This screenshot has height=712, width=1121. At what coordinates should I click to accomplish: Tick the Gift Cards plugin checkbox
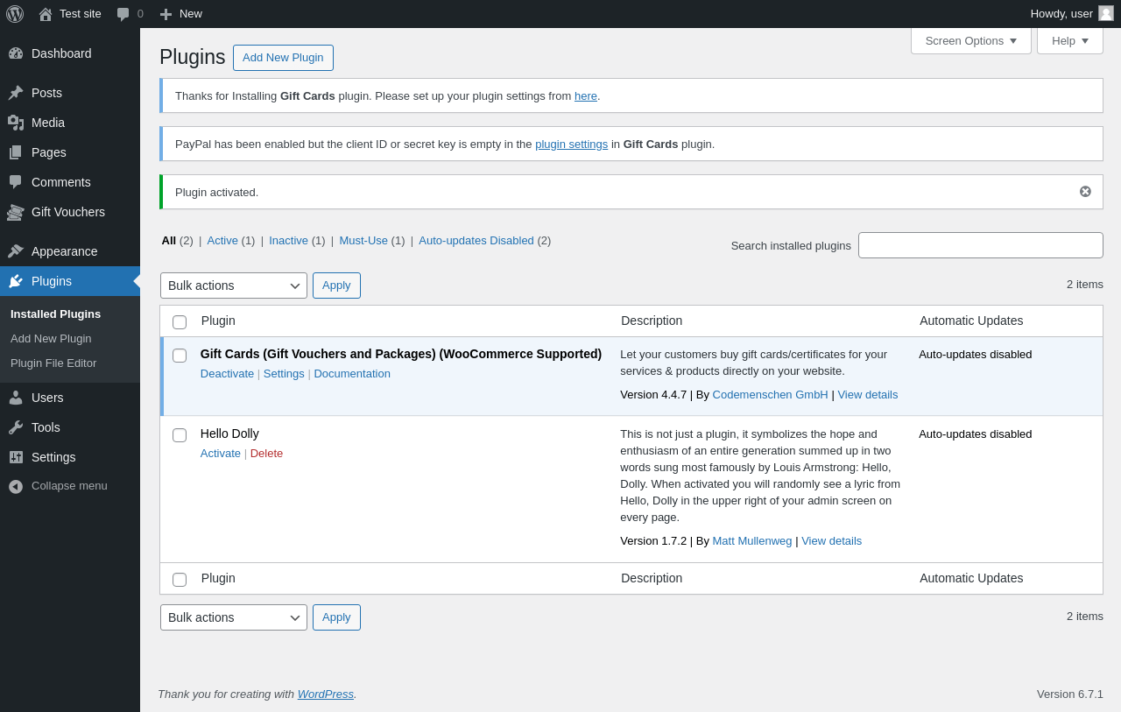pyautogui.click(x=180, y=356)
